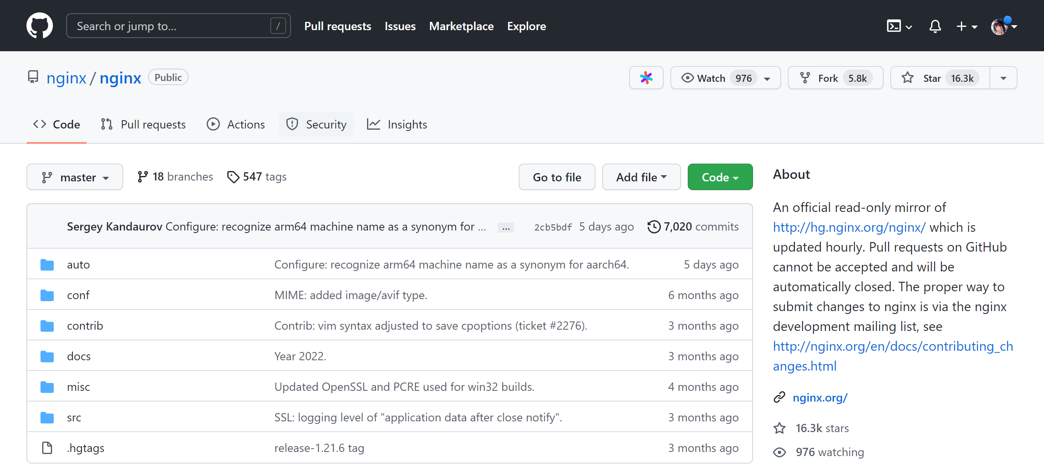The height and width of the screenshot is (466, 1044).
Task: Open the create new plus dropdown
Action: [966, 26]
